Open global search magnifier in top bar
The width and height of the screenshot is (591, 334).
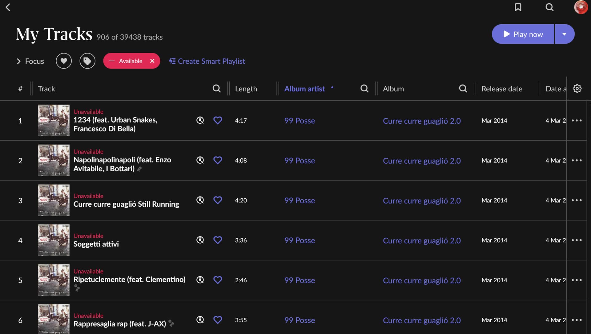pyautogui.click(x=549, y=7)
